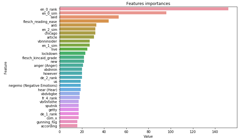240x140 pixels.
Task: Click the anger (Anger) bar
Action: coord(71,65)
